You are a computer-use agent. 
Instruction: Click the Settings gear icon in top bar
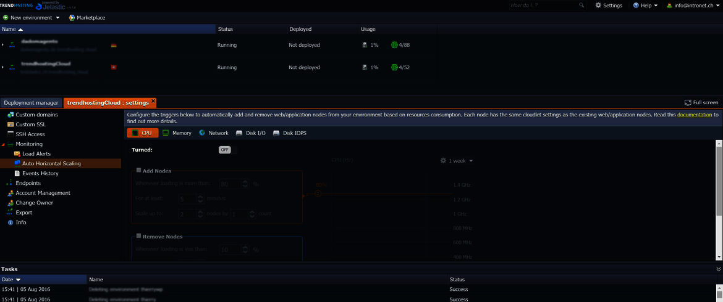click(x=598, y=5)
